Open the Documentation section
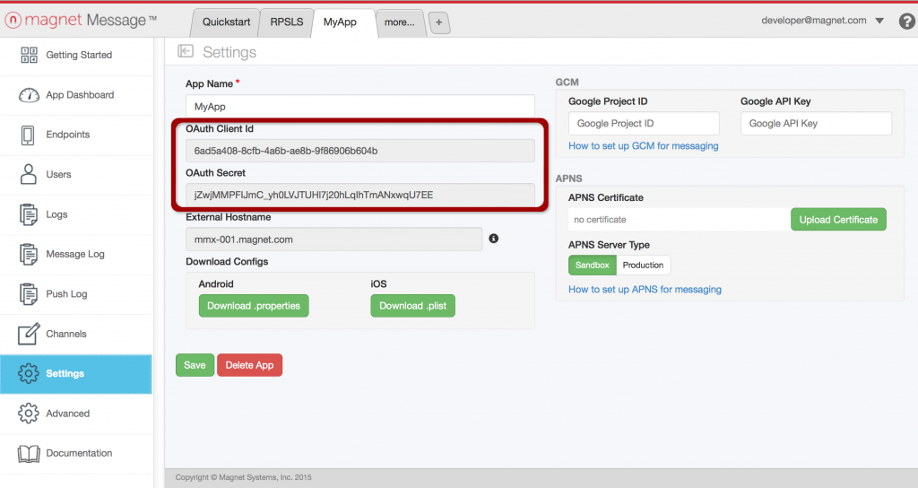 (76, 453)
